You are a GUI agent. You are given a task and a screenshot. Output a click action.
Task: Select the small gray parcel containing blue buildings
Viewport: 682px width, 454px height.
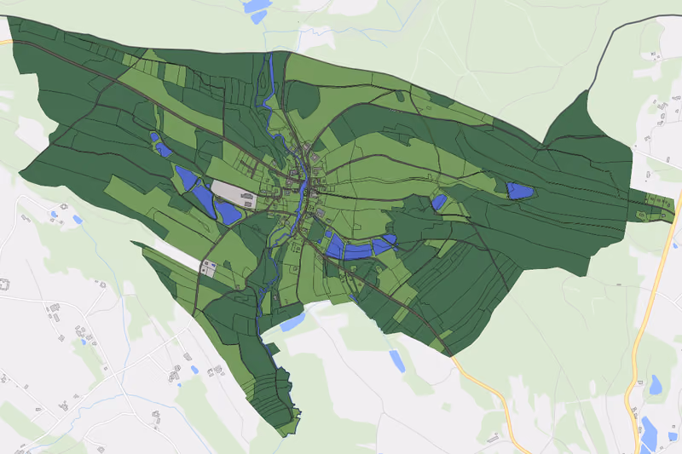pos(208,268)
